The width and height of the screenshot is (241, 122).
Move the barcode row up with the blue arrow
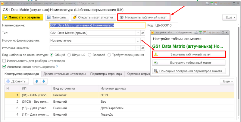point(37,81)
